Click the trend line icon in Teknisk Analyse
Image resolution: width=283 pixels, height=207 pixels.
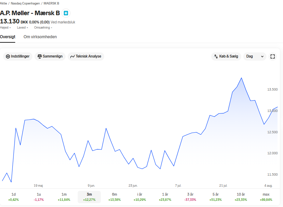[x=72, y=56]
